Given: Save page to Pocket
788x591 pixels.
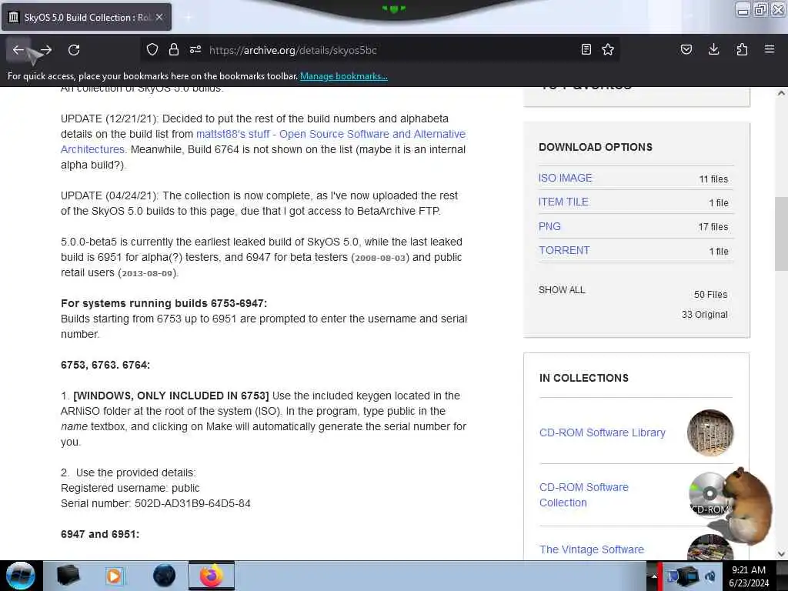Looking at the screenshot, I should click(x=686, y=49).
